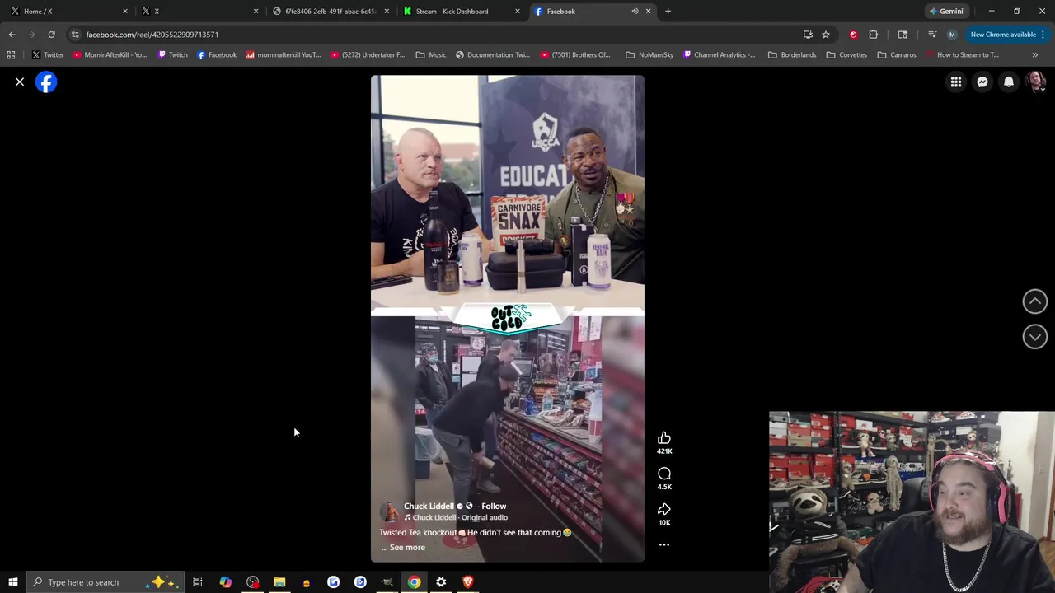
Task: Mute the Facebook tab's audio speaker icon
Action: 635,11
